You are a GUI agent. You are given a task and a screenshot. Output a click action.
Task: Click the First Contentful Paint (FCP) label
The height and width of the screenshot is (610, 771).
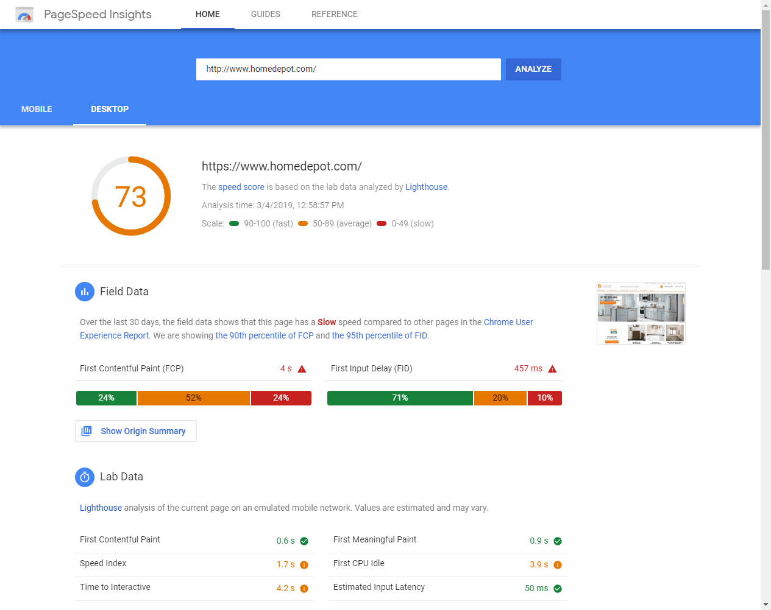[x=132, y=368]
